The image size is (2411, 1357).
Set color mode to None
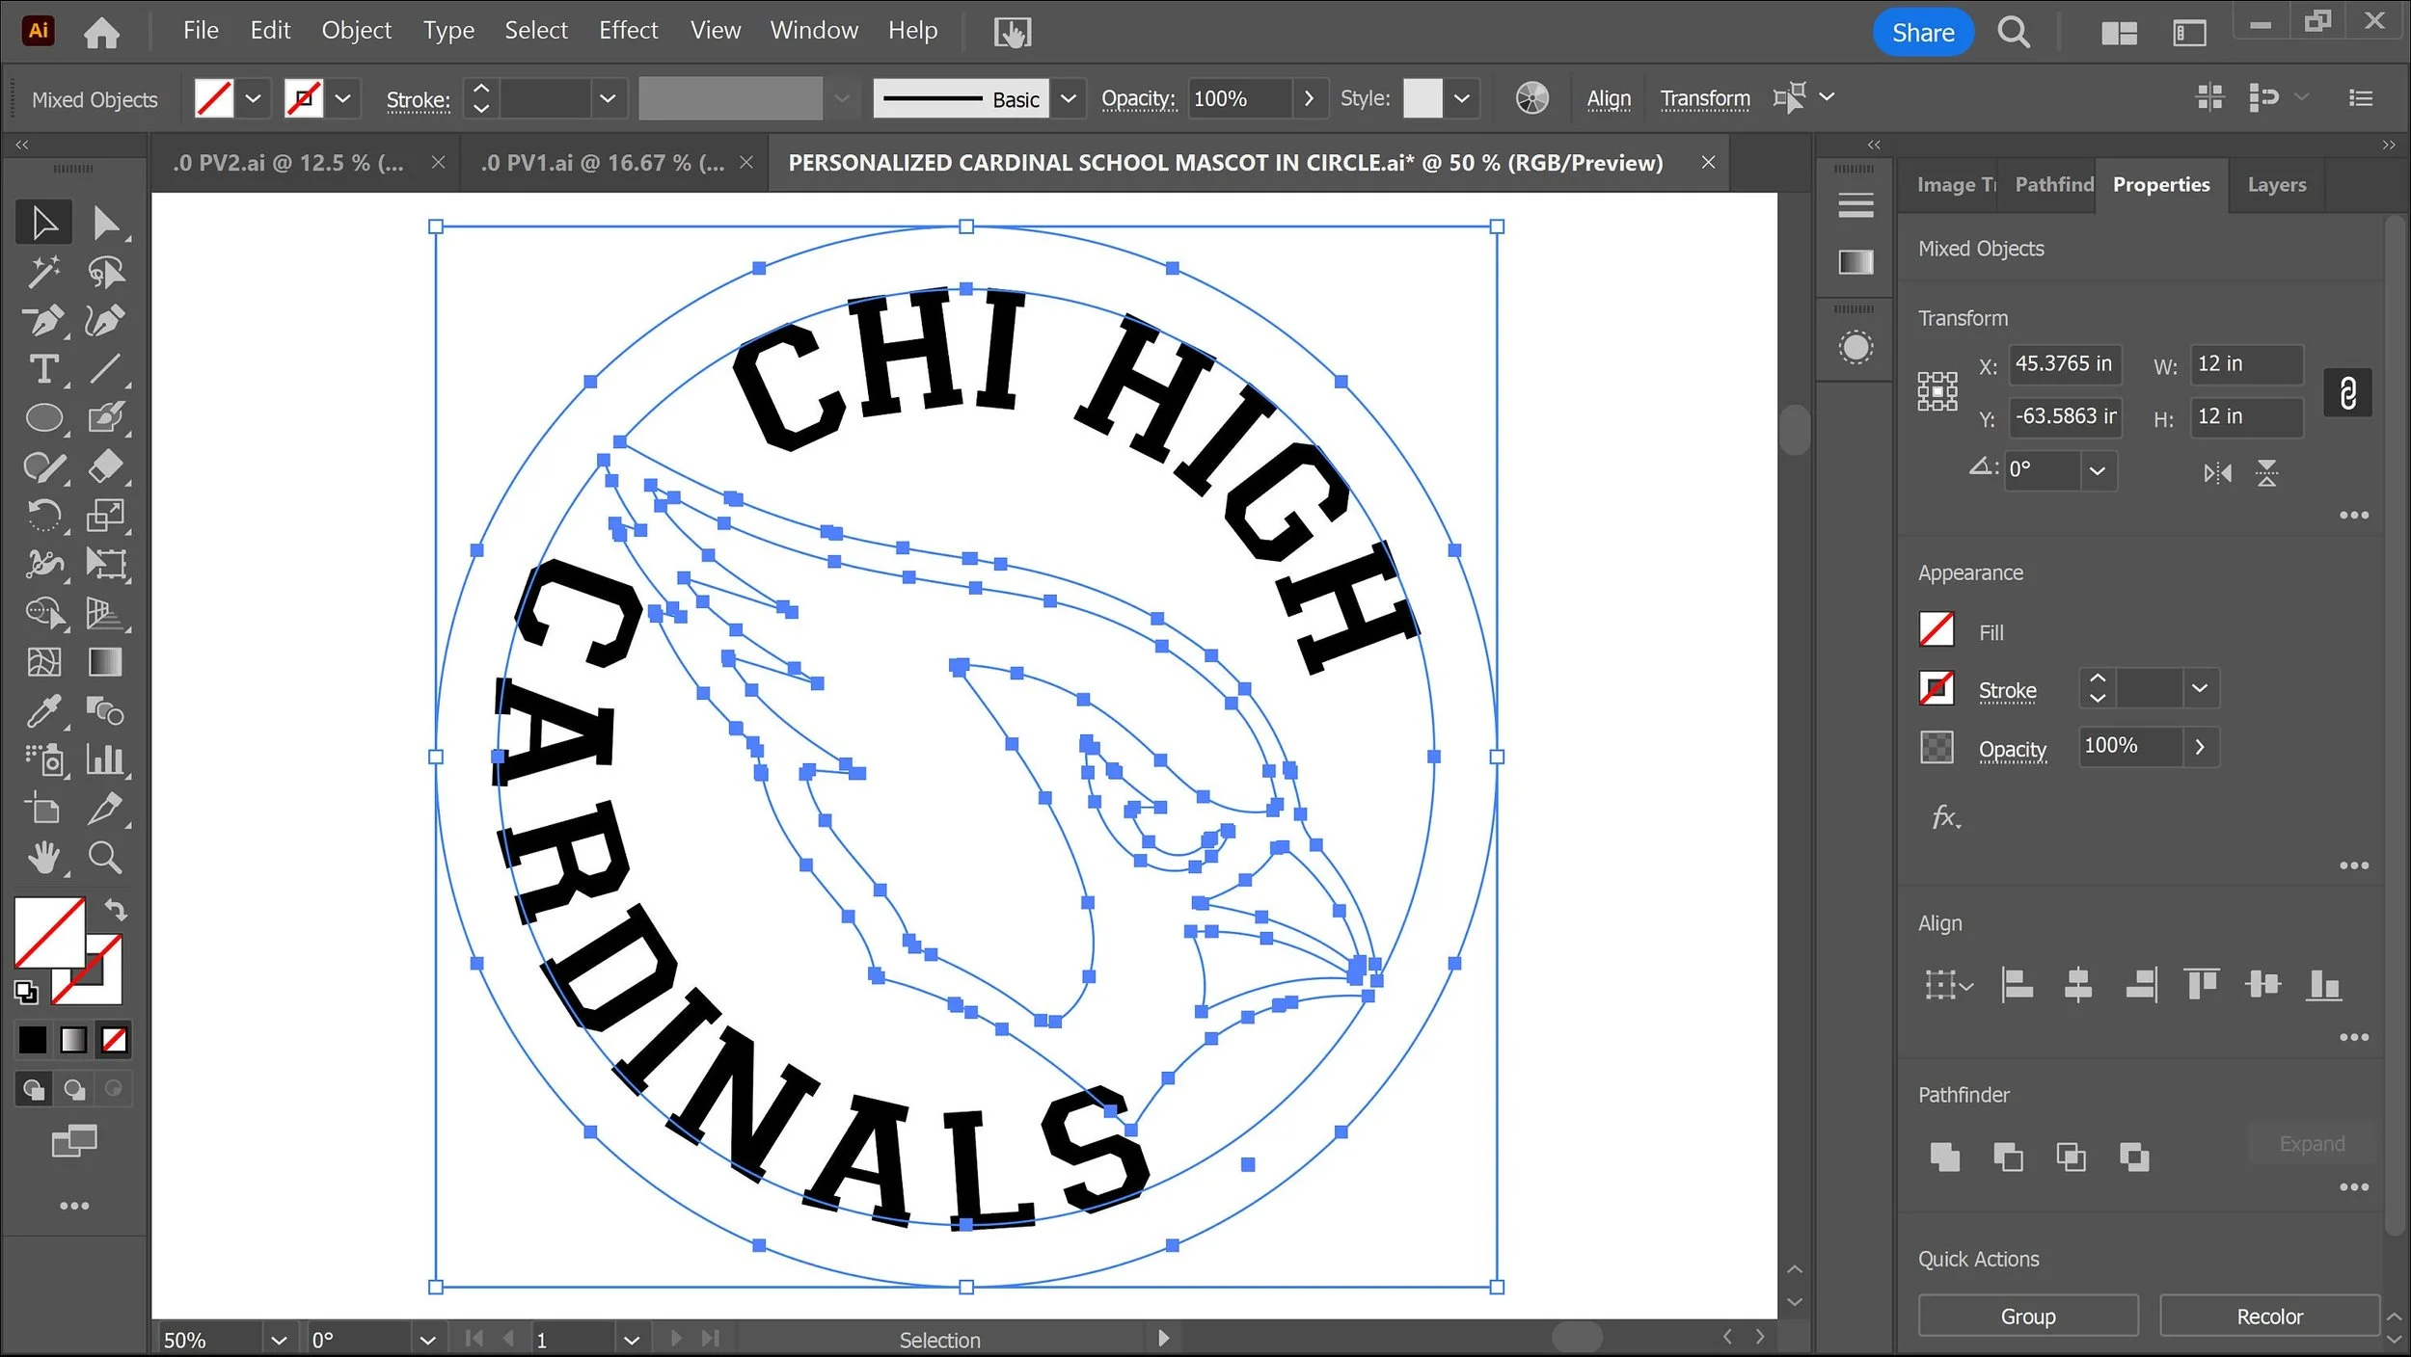click(114, 1040)
